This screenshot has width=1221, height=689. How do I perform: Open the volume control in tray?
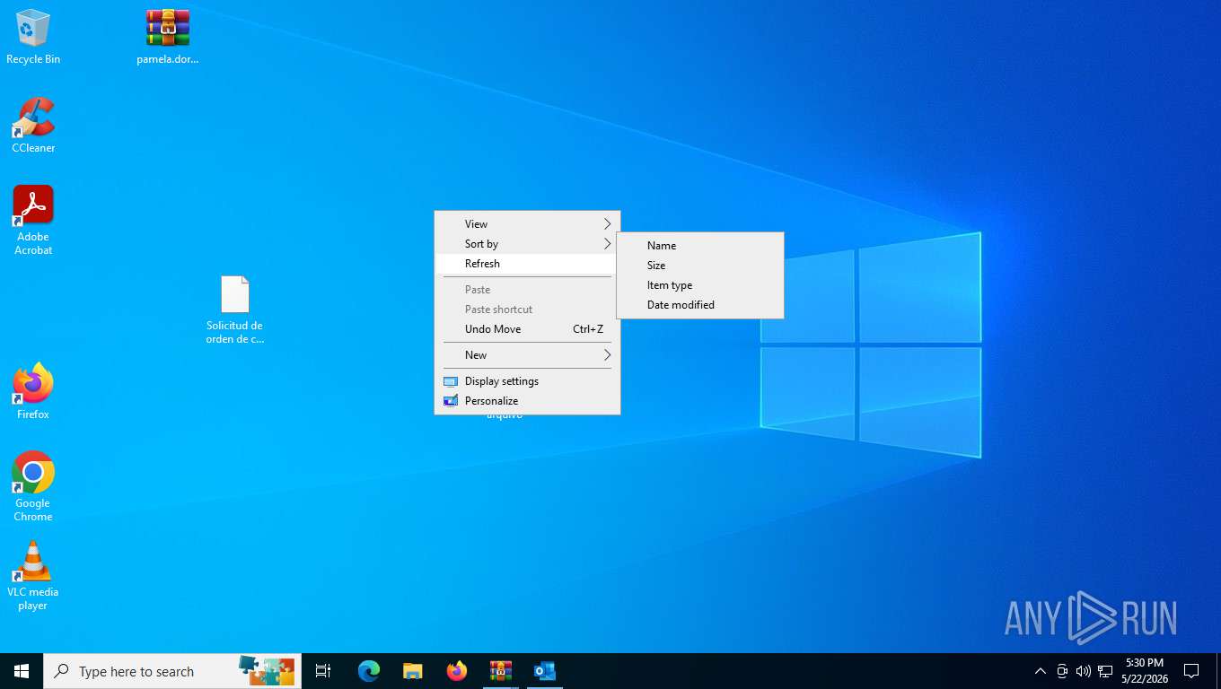point(1084,671)
